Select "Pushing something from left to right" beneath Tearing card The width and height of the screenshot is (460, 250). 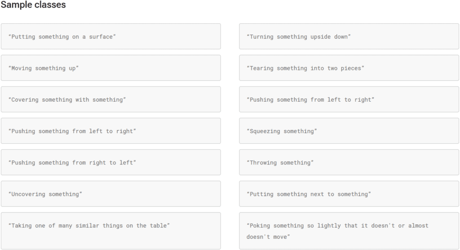coord(349,99)
